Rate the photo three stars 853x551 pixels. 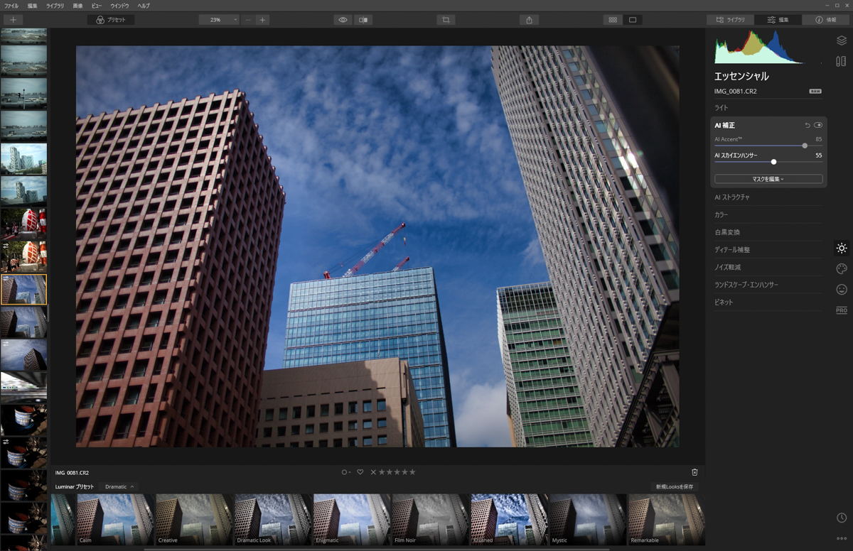pos(397,472)
